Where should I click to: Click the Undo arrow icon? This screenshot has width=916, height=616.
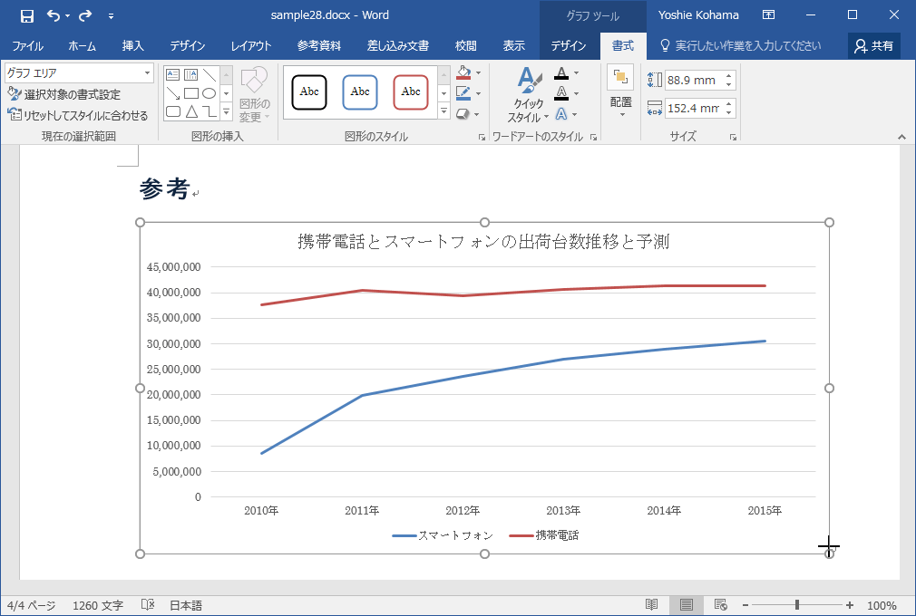[54, 15]
